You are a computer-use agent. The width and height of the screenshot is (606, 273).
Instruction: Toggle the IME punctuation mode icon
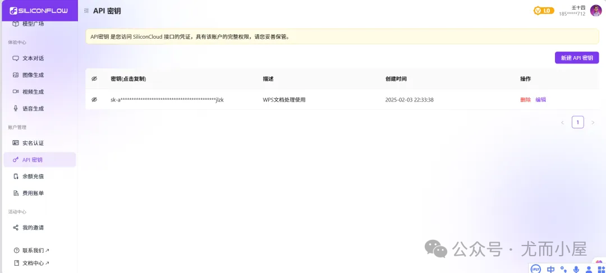(563, 269)
